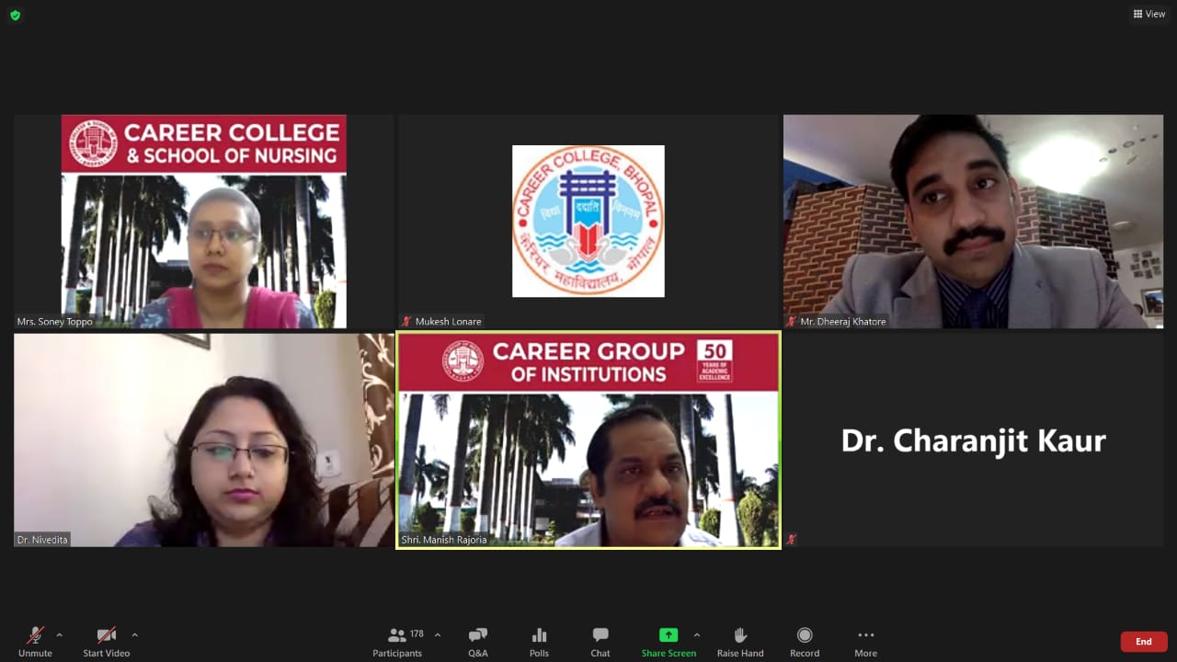Image resolution: width=1177 pixels, height=662 pixels.
Task: Expand the arrow beside Participants count
Action: click(x=437, y=634)
